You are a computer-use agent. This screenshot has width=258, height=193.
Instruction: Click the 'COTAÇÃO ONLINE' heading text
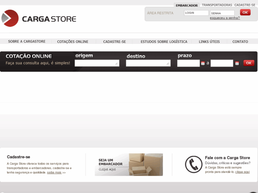tap(29, 56)
